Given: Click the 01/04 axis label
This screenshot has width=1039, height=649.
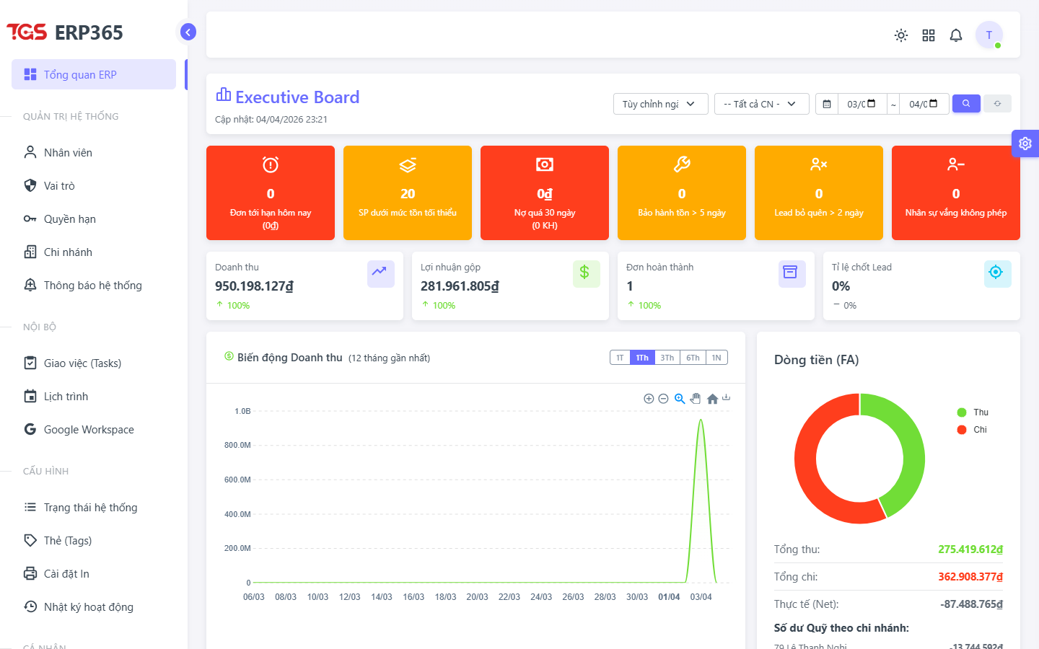Looking at the screenshot, I should pos(669,597).
